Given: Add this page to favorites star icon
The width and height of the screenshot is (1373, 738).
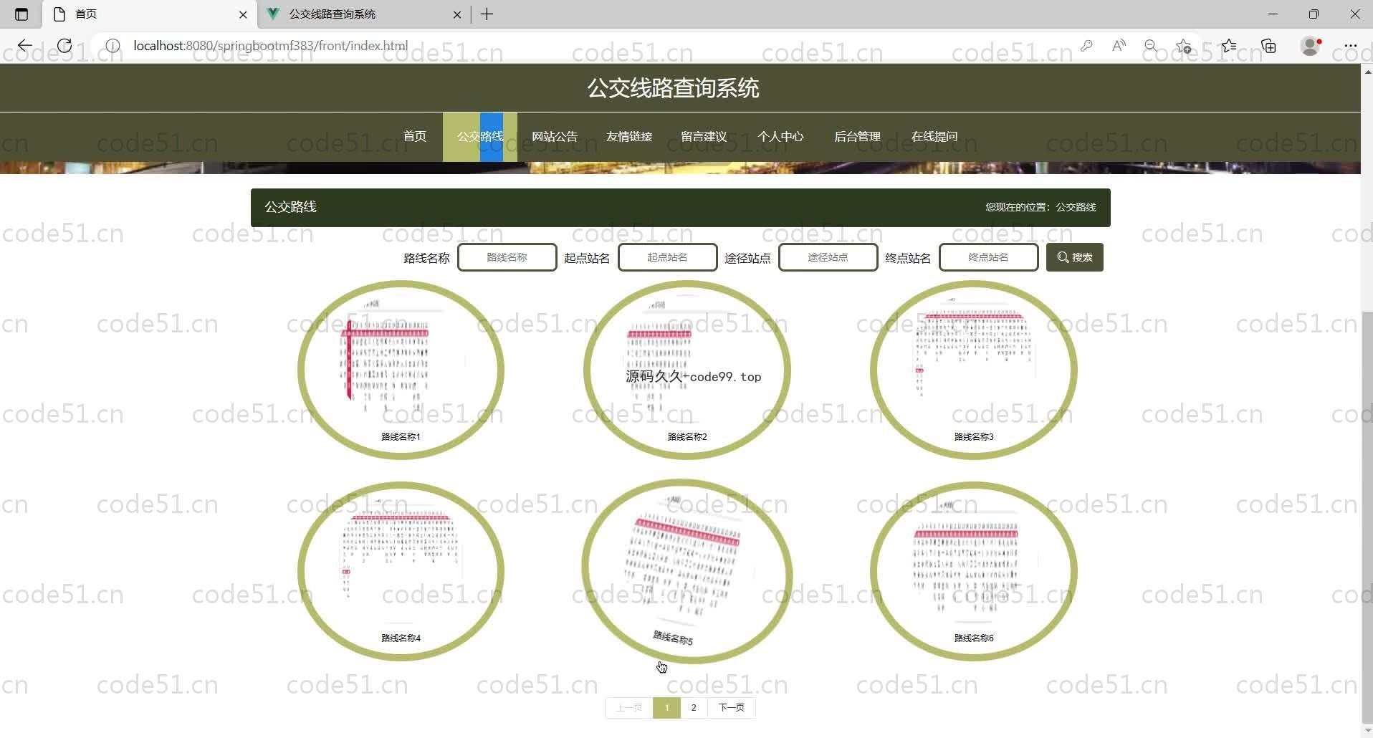Looking at the screenshot, I should [1183, 46].
